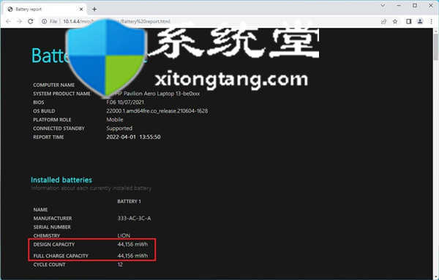Select the BATTERY 1 column header
This screenshot has height=280, width=439.
[x=129, y=201]
